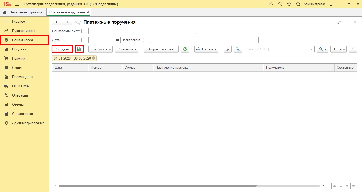362x192 pixels.
Task: Sort by the Номер column header
Action: click(105, 68)
